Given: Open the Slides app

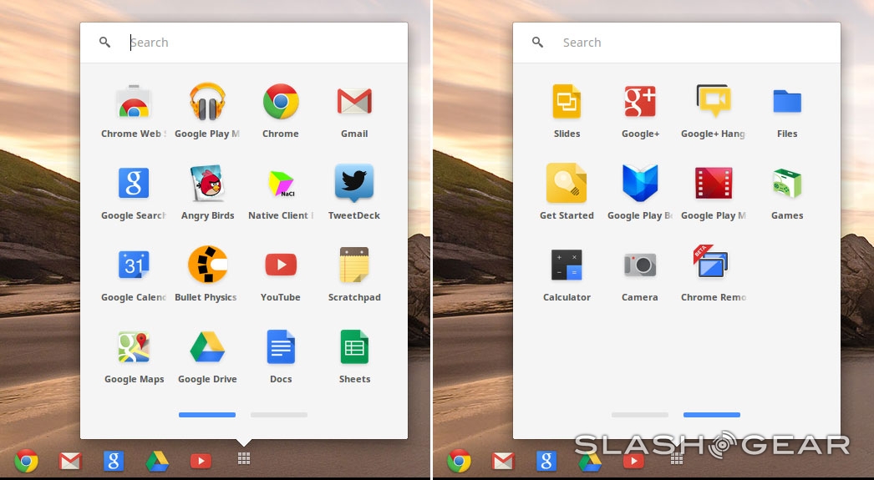Looking at the screenshot, I should click(567, 104).
